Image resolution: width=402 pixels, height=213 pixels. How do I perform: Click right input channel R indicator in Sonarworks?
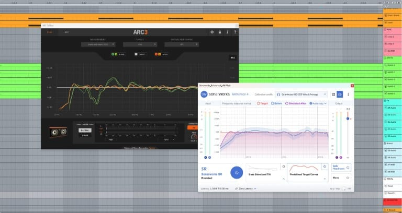click(x=209, y=157)
